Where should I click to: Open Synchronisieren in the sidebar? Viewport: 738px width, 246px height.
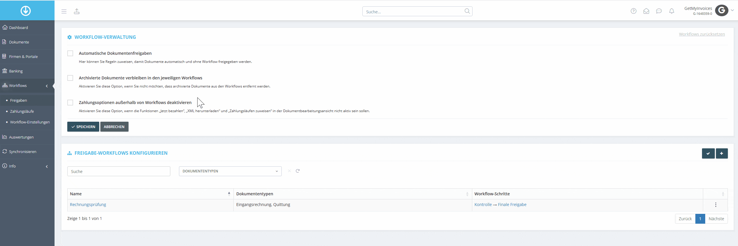pos(27,152)
